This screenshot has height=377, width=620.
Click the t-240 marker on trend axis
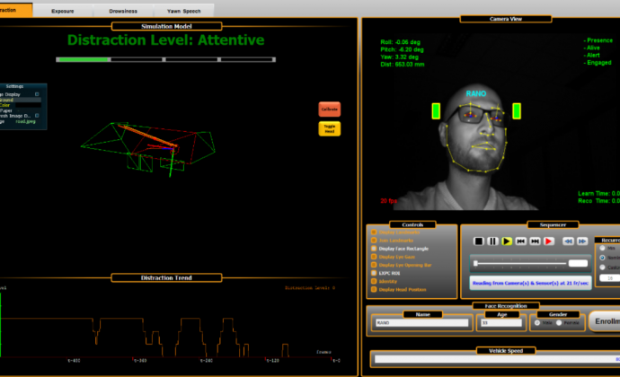click(207, 361)
